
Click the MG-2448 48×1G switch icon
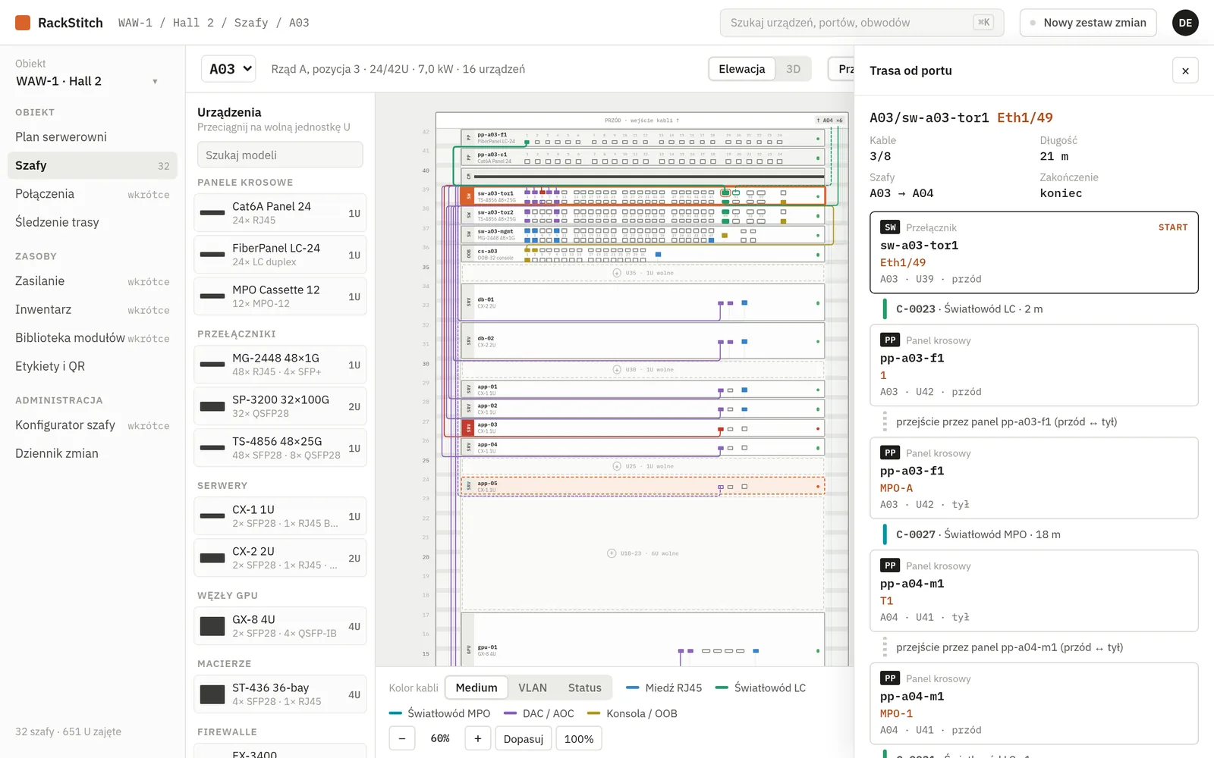coord(212,365)
